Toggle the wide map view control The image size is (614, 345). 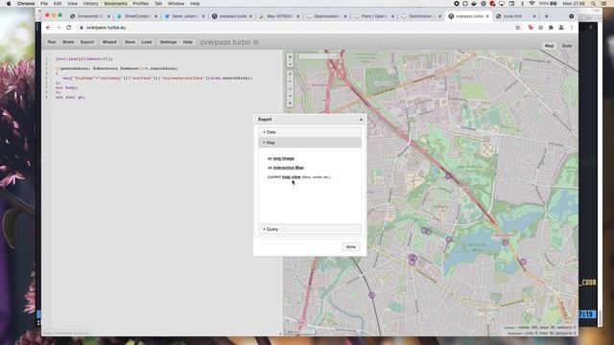290,96
